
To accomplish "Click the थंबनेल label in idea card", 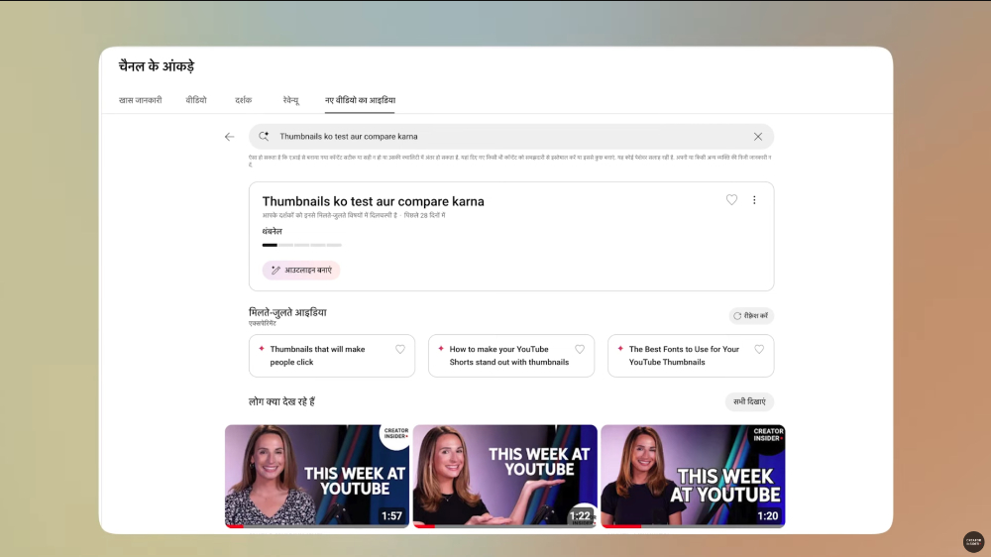I will click(273, 231).
